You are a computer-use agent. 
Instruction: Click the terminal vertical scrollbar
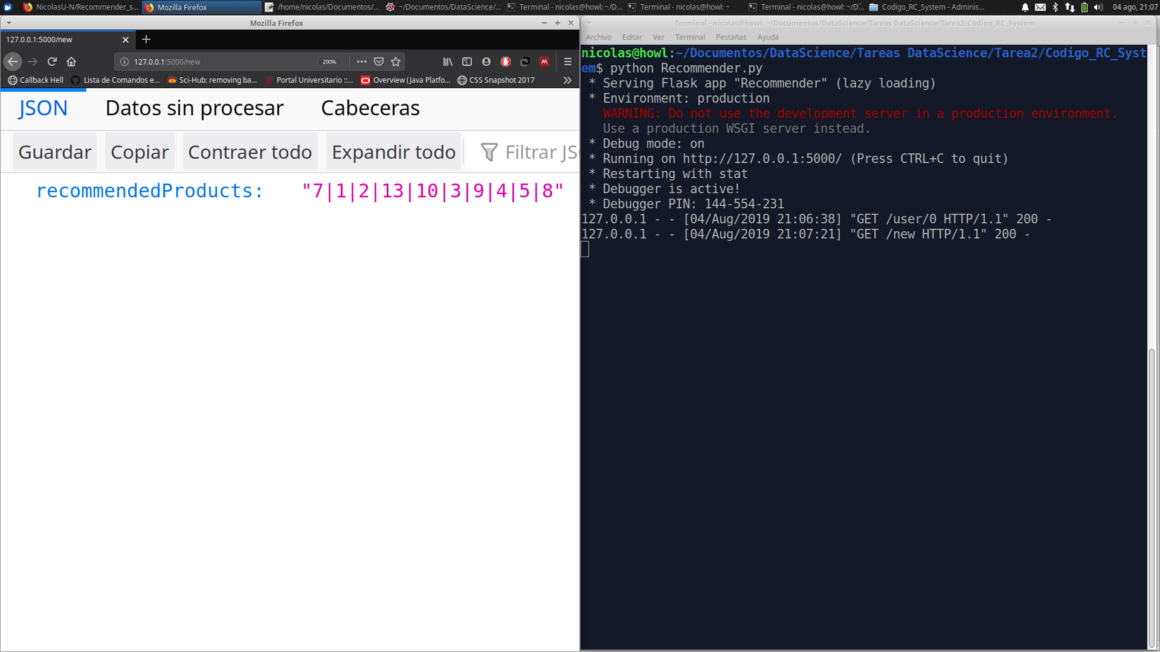coord(1152,495)
